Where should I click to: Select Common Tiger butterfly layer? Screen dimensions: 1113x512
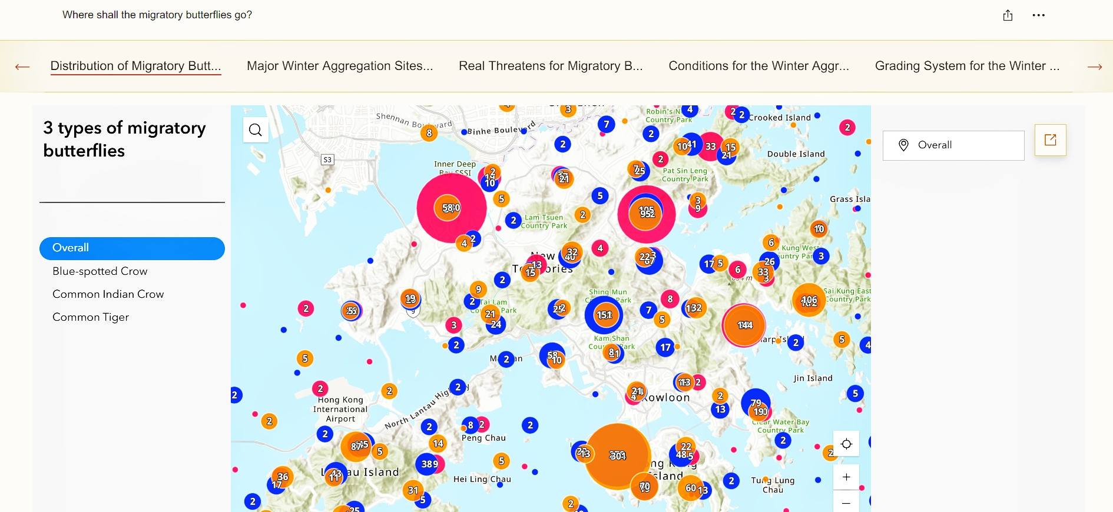coord(90,317)
